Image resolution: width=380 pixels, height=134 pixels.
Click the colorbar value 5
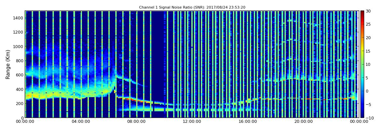click(x=367, y=78)
